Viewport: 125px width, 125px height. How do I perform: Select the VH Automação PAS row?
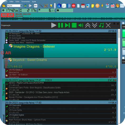[61, 38]
